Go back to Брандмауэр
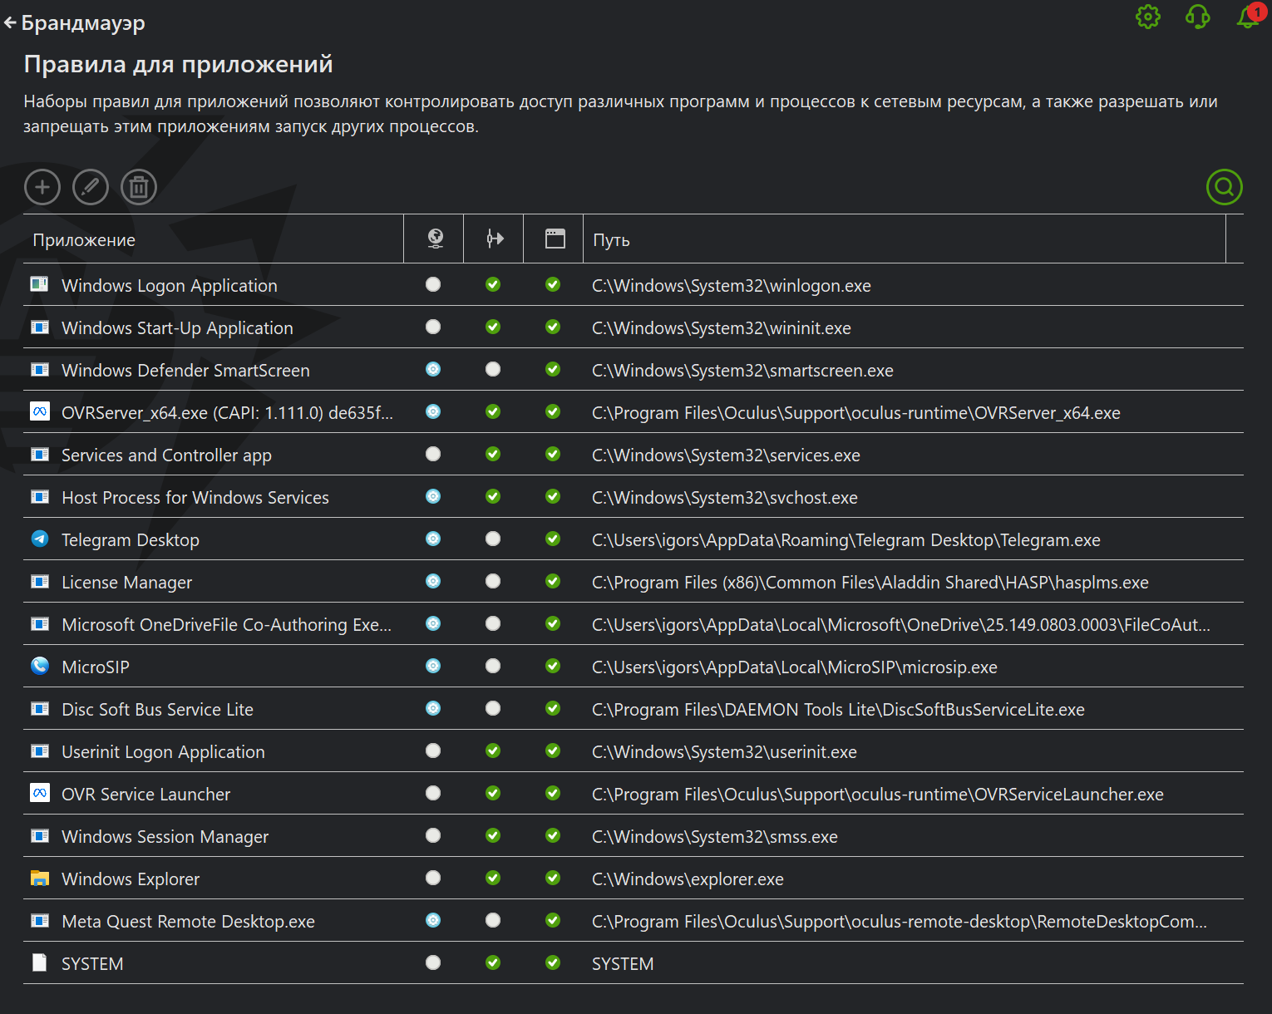This screenshot has height=1014, width=1272. [75, 23]
